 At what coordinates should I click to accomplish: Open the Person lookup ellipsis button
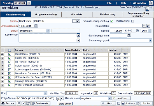coord(74,21)
